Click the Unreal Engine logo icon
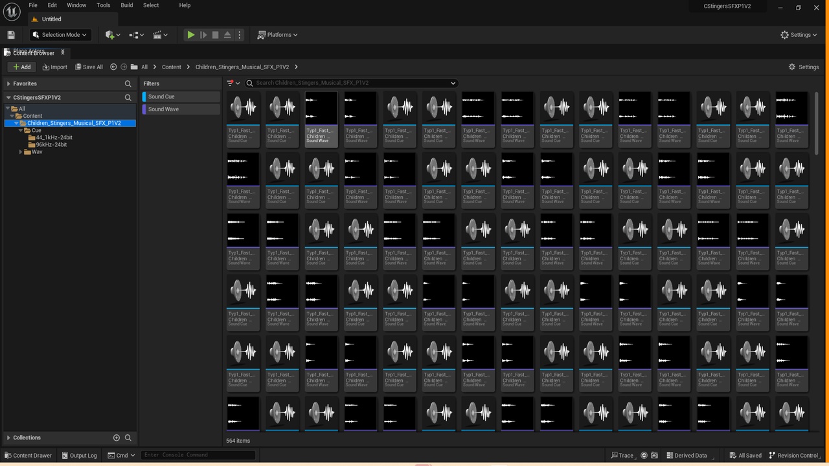Screen dimensions: 829x466 12,12
